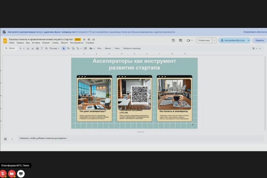
Task: Open the Вид menu
Action: pos(28,43)
